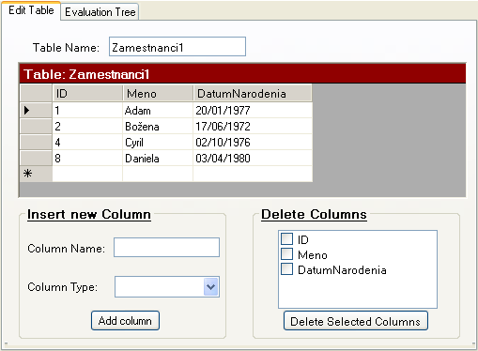Click the cell containing Adam
This screenshot has width=478, height=351.
click(x=158, y=110)
